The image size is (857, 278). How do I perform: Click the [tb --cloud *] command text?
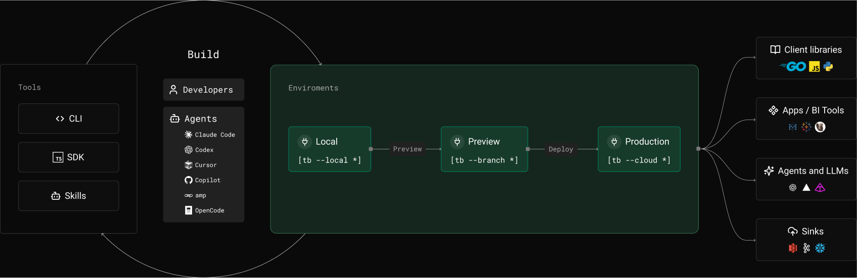639,160
